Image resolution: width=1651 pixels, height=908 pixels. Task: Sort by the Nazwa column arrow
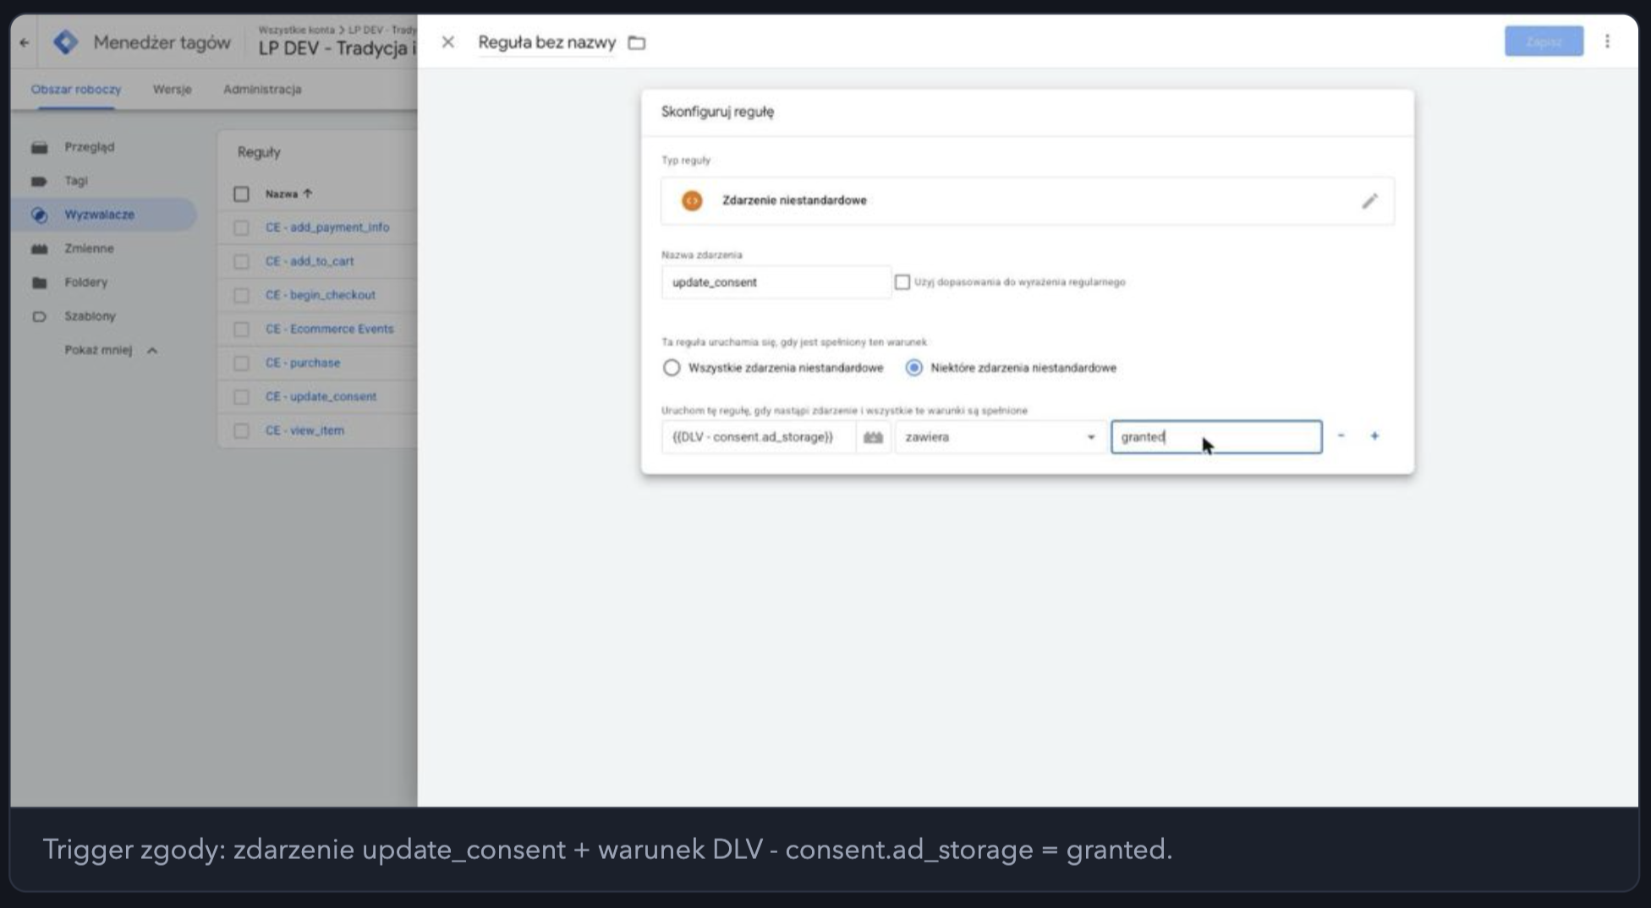pyautogui.click(x=308, y=194)
